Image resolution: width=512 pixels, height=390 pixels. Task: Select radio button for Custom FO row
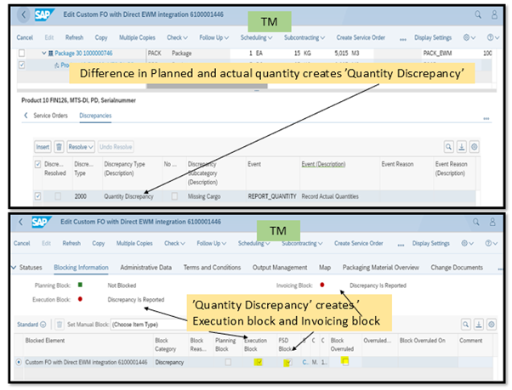point(20,362)
